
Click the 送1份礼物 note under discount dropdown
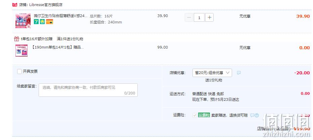214,80
